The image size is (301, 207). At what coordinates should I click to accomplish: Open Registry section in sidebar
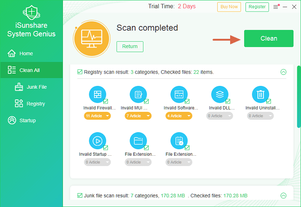31,103
